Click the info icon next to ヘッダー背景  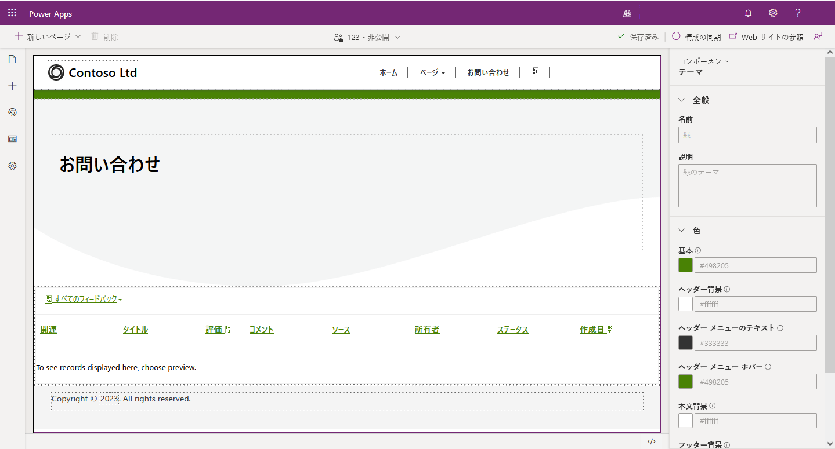tap(727, 289)
